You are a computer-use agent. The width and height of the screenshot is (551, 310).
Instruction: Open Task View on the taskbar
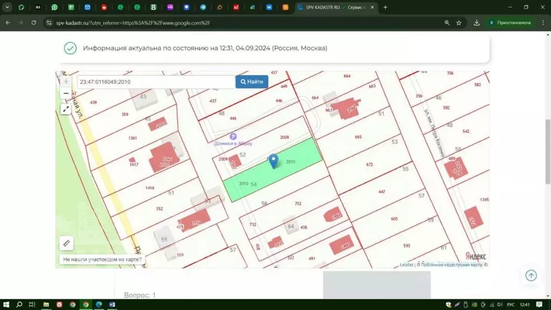(32, 305)
